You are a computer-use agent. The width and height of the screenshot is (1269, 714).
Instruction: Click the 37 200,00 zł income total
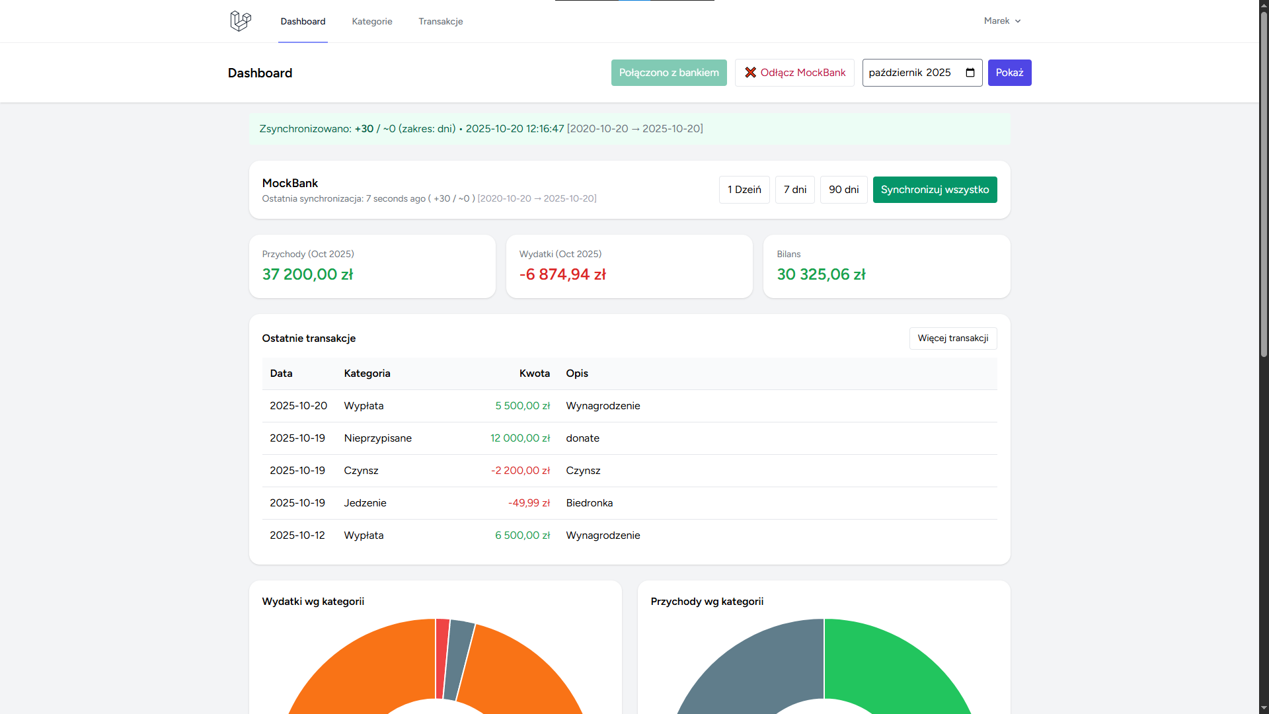(307, 274)
